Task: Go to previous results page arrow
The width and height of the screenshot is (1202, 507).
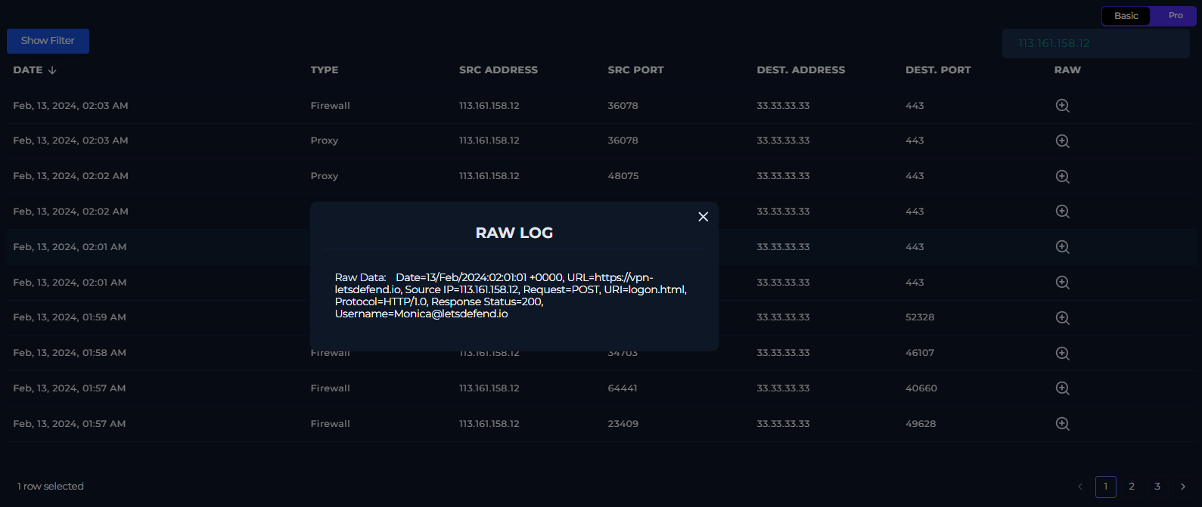Action: click(x=1080, y=487)
